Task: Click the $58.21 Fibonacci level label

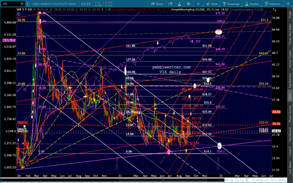Action: (x=220, y=36)
